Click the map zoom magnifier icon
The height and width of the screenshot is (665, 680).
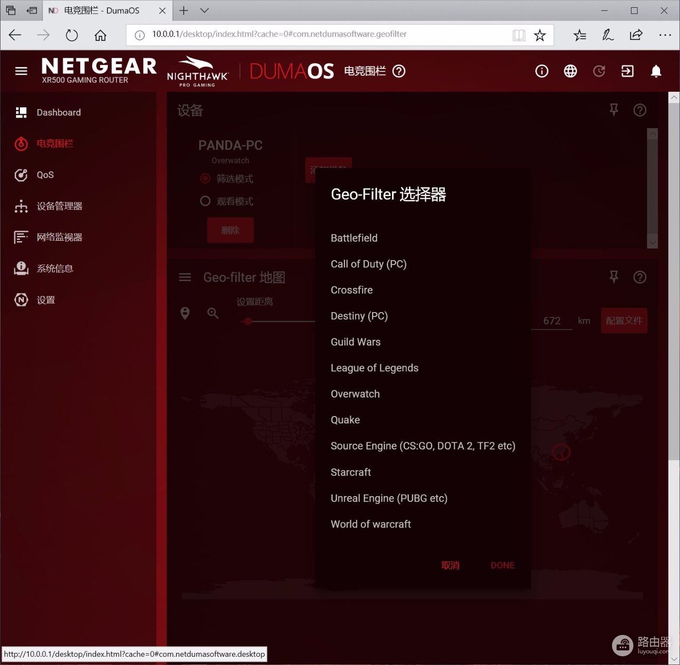[x=213, y=313]
